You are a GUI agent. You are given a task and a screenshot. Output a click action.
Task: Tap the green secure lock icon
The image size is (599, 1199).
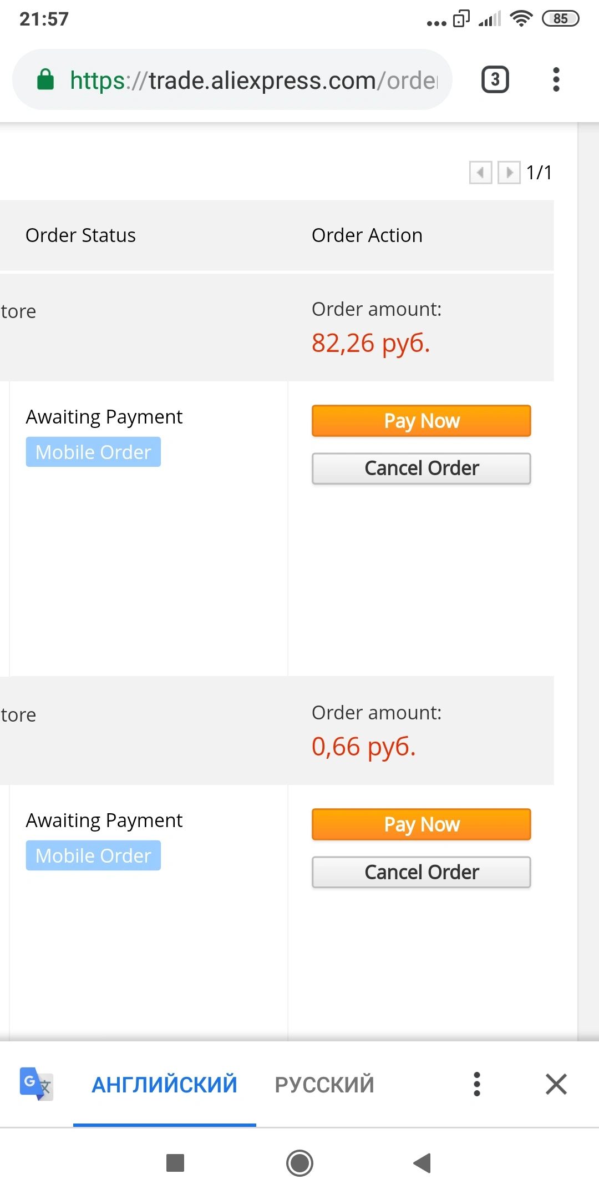[45, 79]
